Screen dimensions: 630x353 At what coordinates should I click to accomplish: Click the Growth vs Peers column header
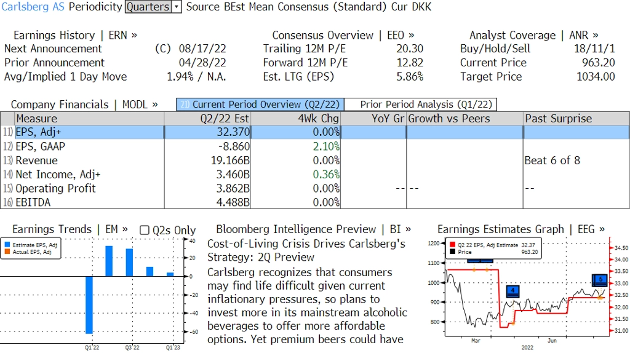465,119
